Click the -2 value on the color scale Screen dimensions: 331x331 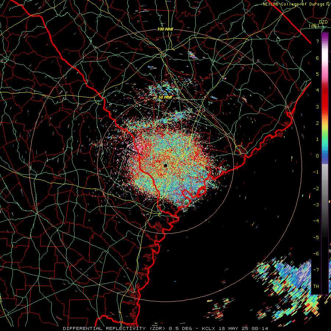coord(316,189)
